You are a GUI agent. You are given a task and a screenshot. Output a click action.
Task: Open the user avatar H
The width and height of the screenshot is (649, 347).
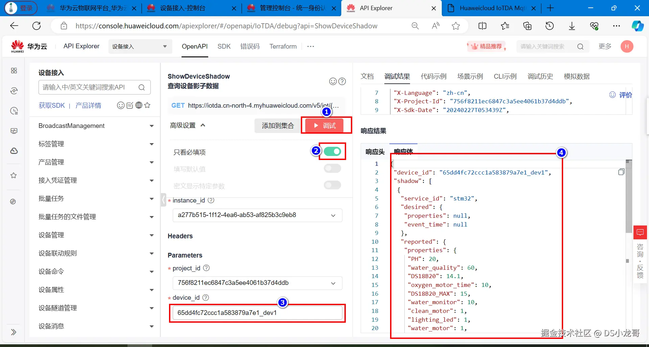pos(627,47)
